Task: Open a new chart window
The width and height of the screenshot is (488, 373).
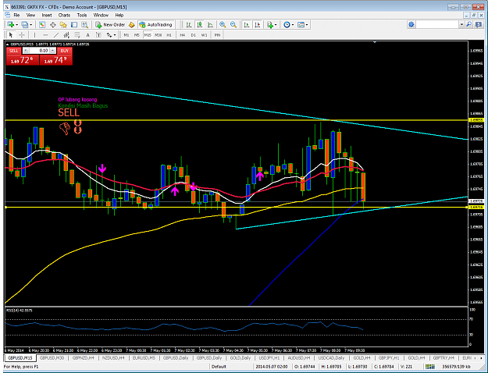Action: pyautogui.click(x=11, y=24)
